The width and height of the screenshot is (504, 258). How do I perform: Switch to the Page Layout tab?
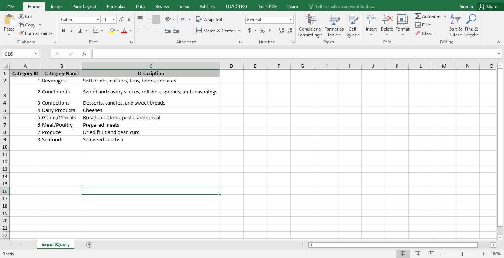click(84, 7)
